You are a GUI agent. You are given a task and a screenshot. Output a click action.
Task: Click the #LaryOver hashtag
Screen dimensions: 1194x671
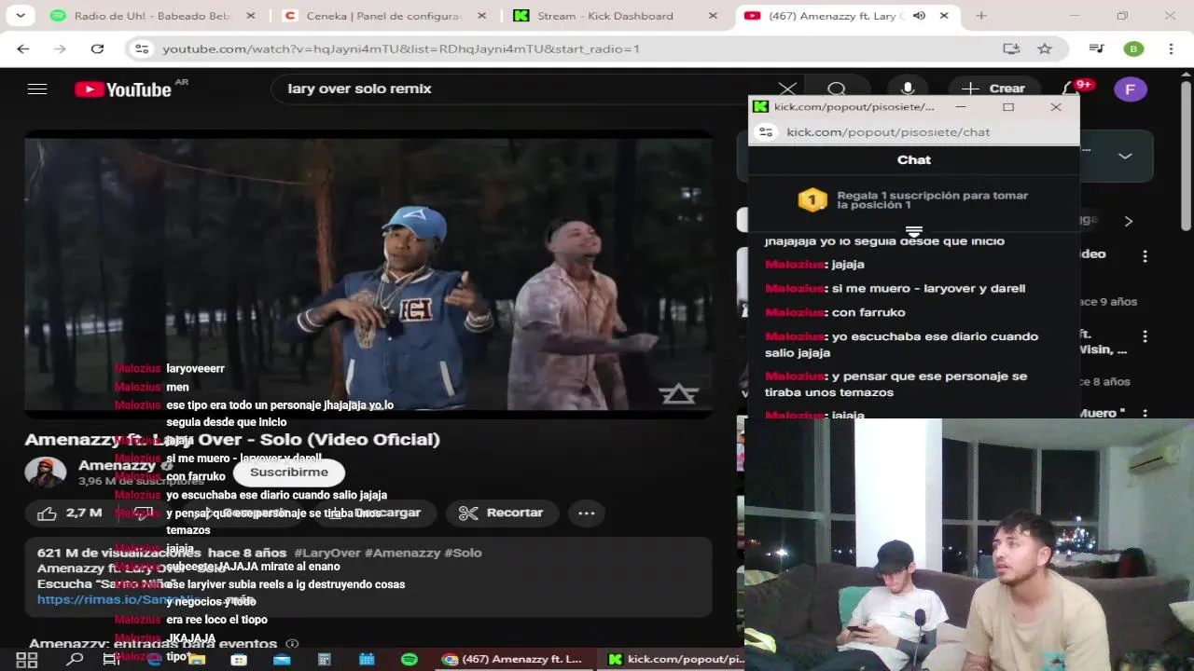tap(327, 553)
